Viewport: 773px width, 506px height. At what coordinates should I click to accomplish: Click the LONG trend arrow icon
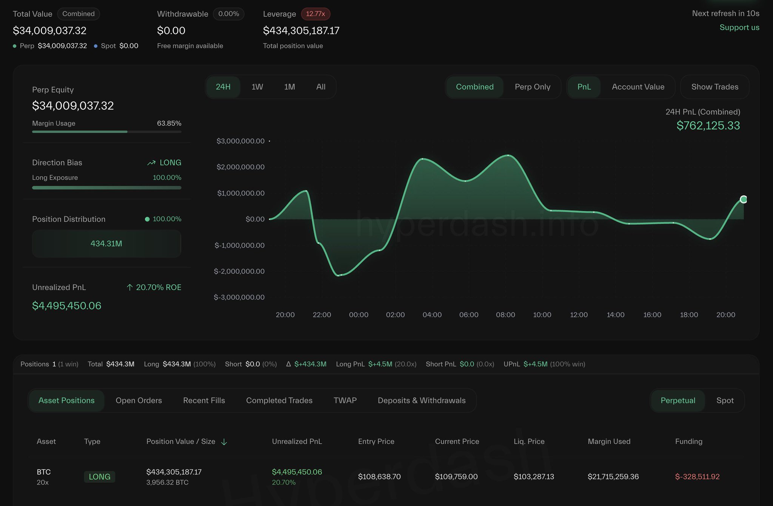(x=151, y=163)
